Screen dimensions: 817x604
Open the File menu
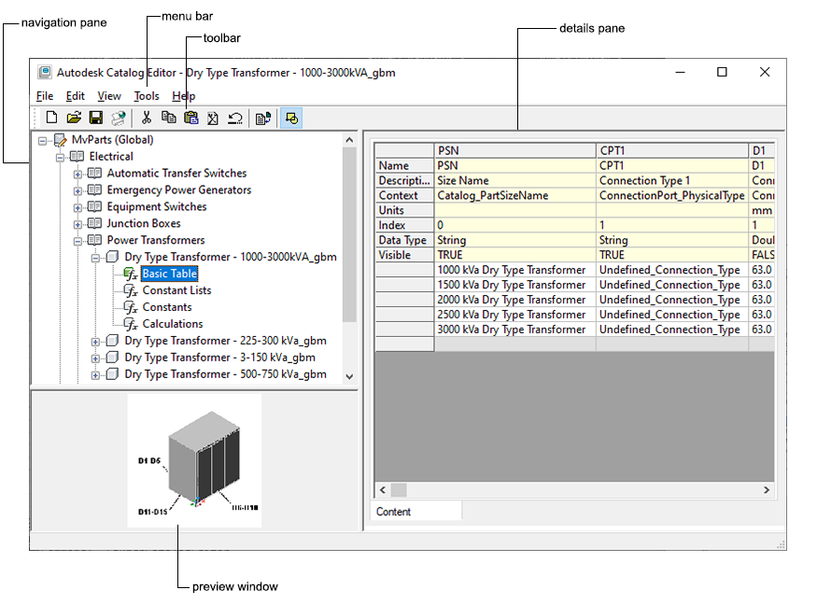pyautogui.click(x=45, y=96)
